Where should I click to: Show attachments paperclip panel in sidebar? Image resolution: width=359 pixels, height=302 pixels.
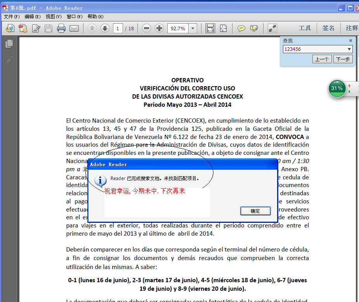(x=9, y=60)
